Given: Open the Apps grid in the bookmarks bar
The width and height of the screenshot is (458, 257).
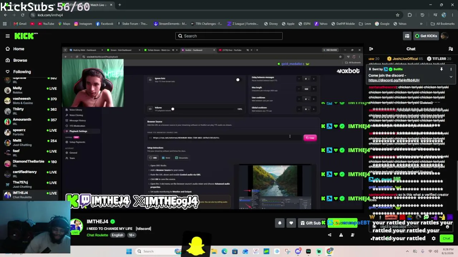Looking at the screenshot, I should [5, 24].
